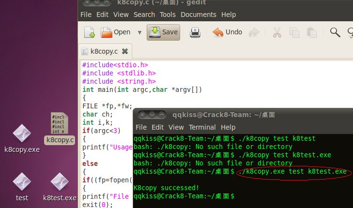Close the k8copy.c tab
353x208 pixels.
point(125,51)
